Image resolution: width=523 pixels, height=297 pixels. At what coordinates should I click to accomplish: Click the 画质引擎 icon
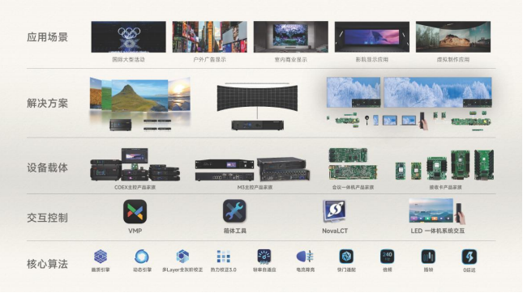[x=101, y=257]
